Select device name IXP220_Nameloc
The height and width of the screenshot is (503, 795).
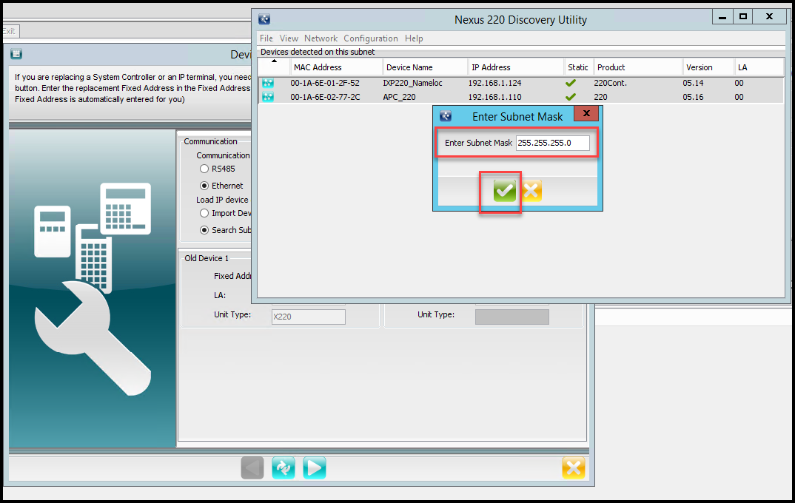[x=413, y=83]
